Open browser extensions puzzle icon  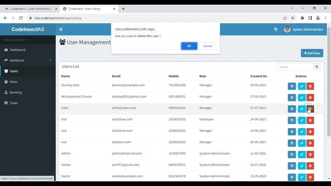[302, 18]
